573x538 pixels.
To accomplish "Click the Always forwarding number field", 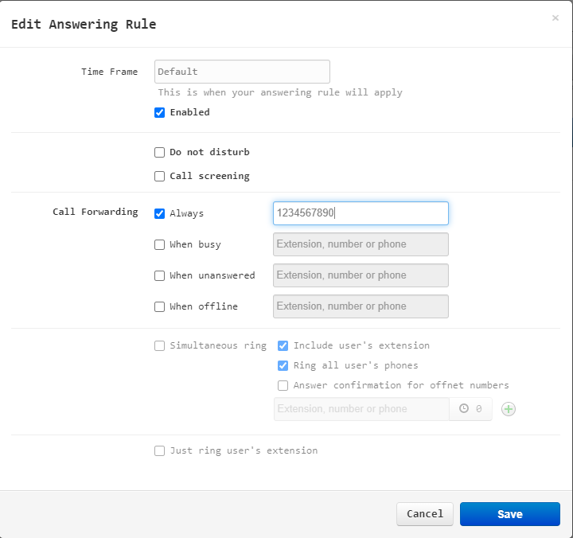I will click(x=361, y=213).
